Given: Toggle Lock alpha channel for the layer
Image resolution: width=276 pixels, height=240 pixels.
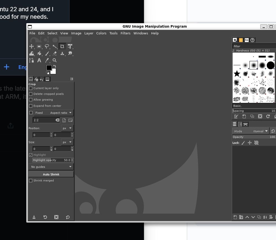Looking at the screenshot, I should click(x=256, y=143).
